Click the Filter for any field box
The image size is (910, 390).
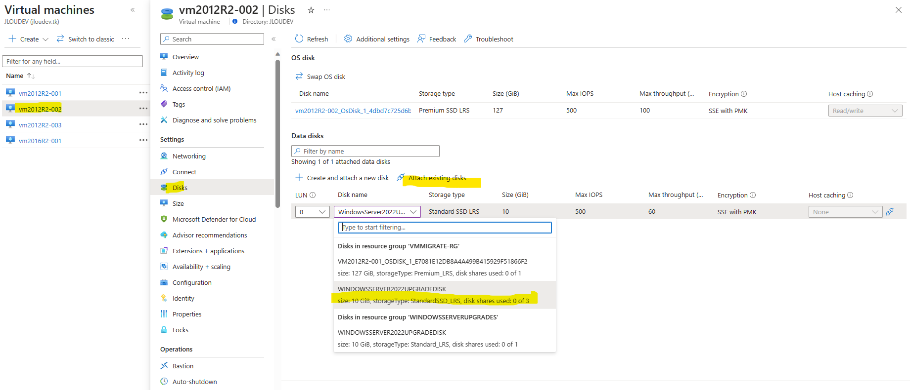tap(72, 61)
